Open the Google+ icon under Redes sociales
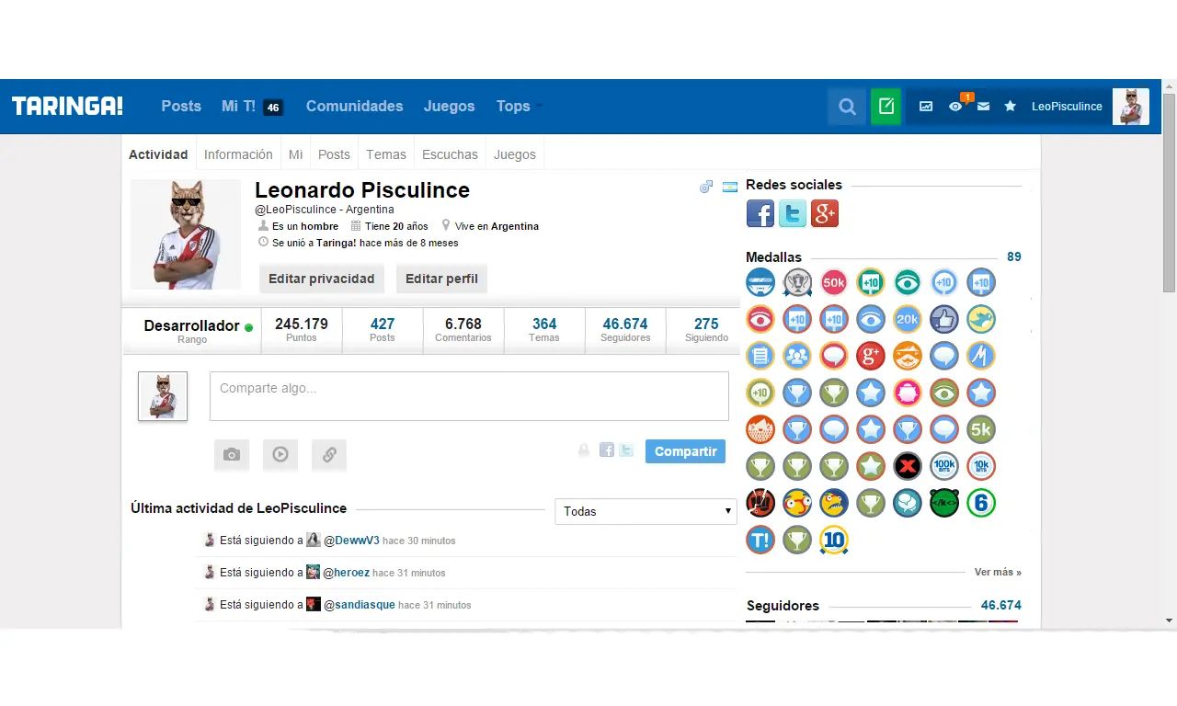 (x=825, y=213)
